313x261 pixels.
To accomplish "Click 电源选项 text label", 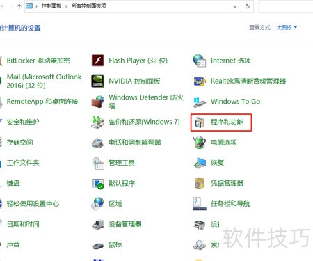I will (x=224, y=142).
